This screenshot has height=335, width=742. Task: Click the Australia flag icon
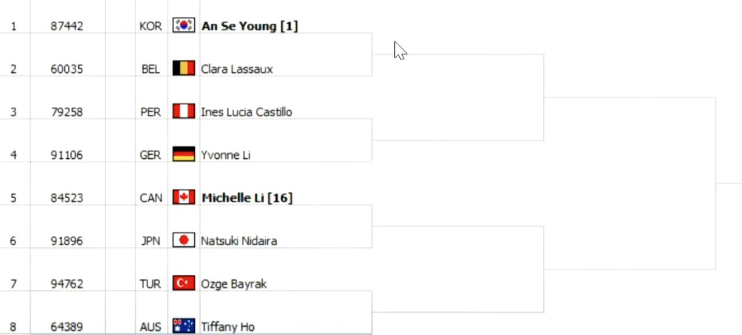pyautogui.click(x=184, y=326)
